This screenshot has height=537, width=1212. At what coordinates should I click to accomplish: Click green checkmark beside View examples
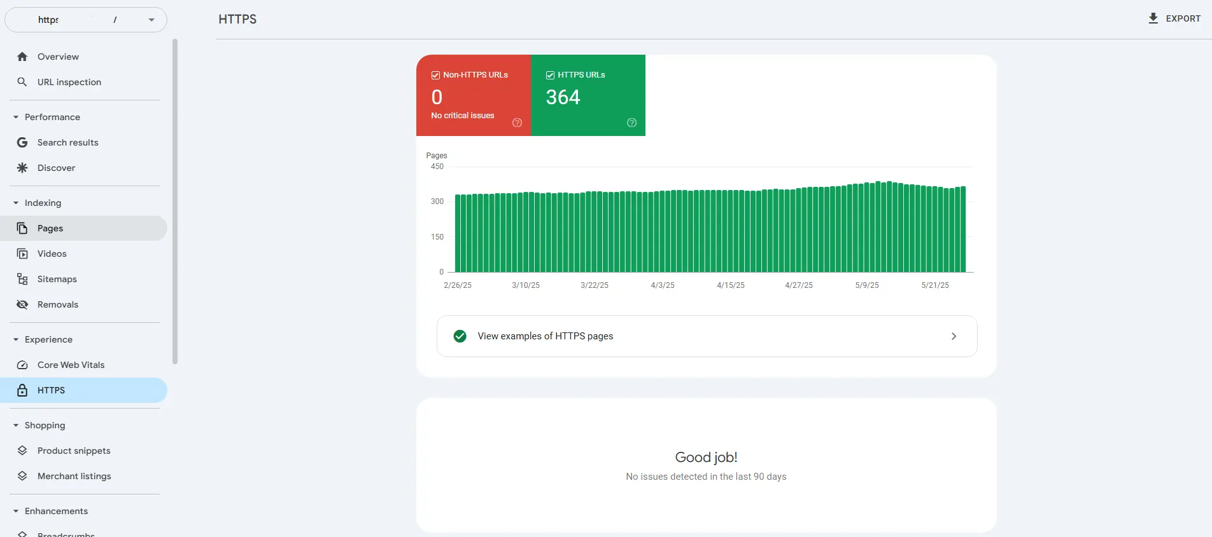[460, 336]
